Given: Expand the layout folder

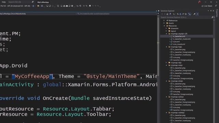Looking at the screenshot, I should coord(166,31).
